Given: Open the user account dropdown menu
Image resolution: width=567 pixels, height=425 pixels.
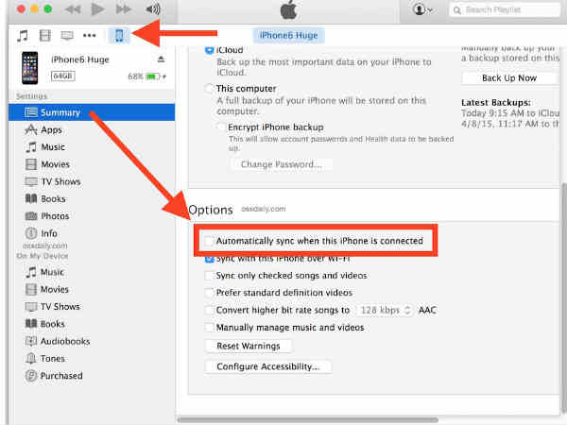Looking at the screenshot, I should [423, 9].
